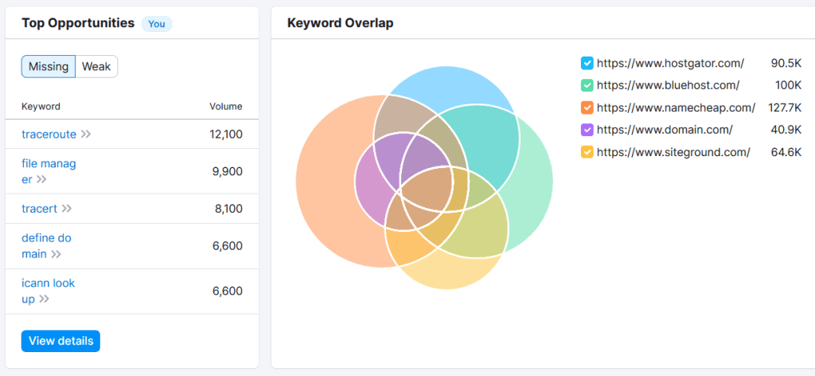Image resolution: width=815 pixels, height=376 pixels.
Task: Uncheck the purple domain.com checkbox
Action: click(x=587, y=130)
